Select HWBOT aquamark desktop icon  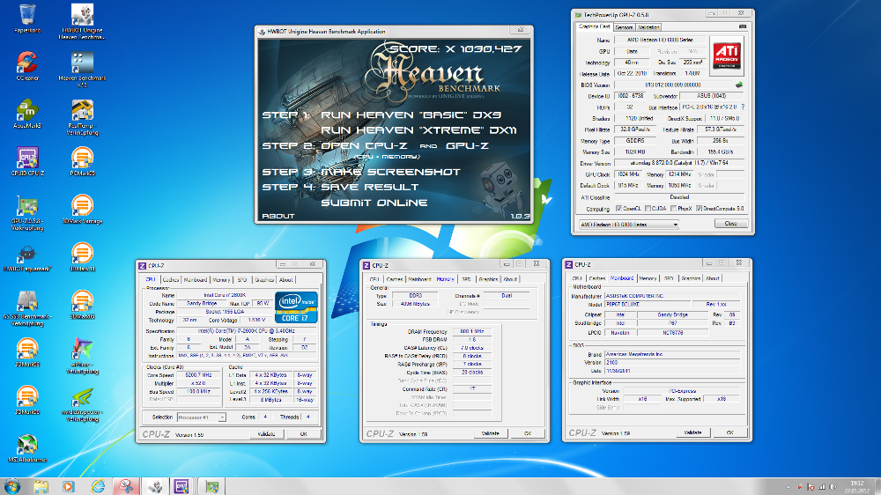pos(27,257)
